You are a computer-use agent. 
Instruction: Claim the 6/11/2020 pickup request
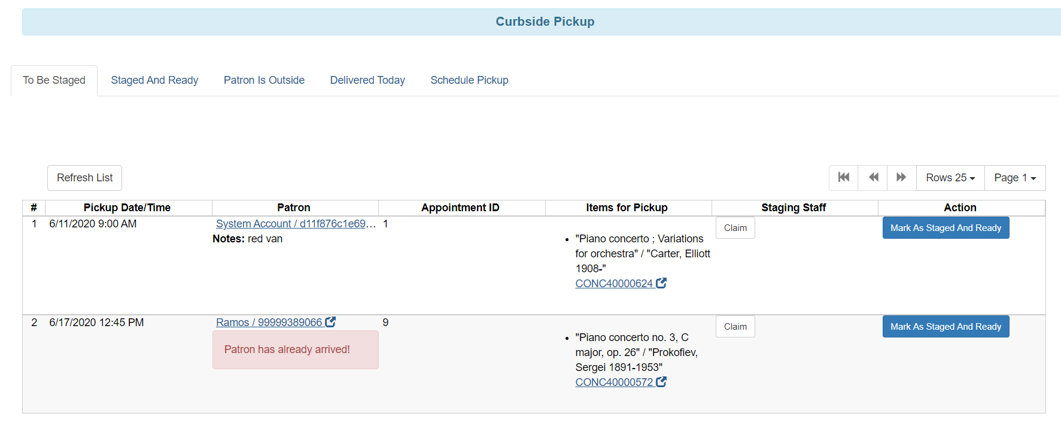pos(735,227)
